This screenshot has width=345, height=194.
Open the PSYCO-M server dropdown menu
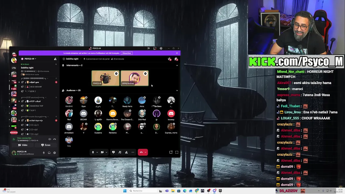click(30, 59)
